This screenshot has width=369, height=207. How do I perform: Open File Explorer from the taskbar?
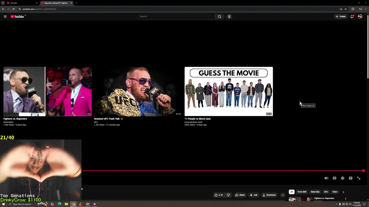tap(66, 204)
